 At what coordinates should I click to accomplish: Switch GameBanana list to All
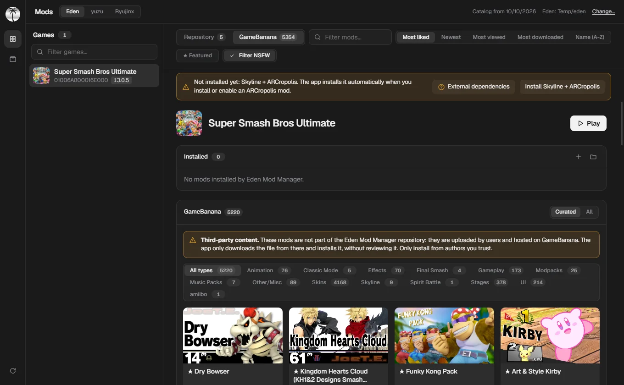pos(589,212)
